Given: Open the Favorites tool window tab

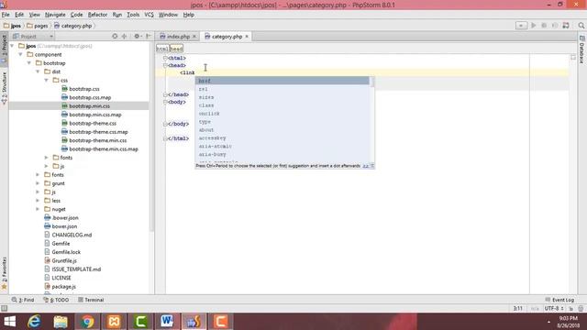Looking at the screenshot, I should [x=4, y=273].
